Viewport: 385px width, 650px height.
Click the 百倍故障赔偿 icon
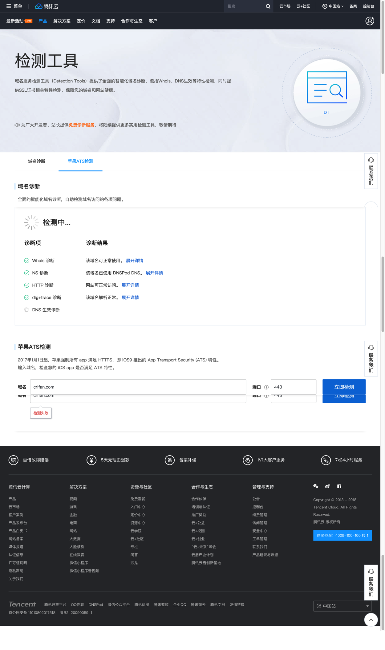click(14, 460)
